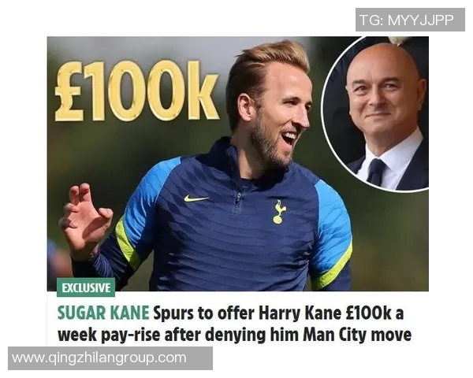Select the circular inset portrait photo
The height and width of the screenshot is (378, 473).
pos(375,113)
